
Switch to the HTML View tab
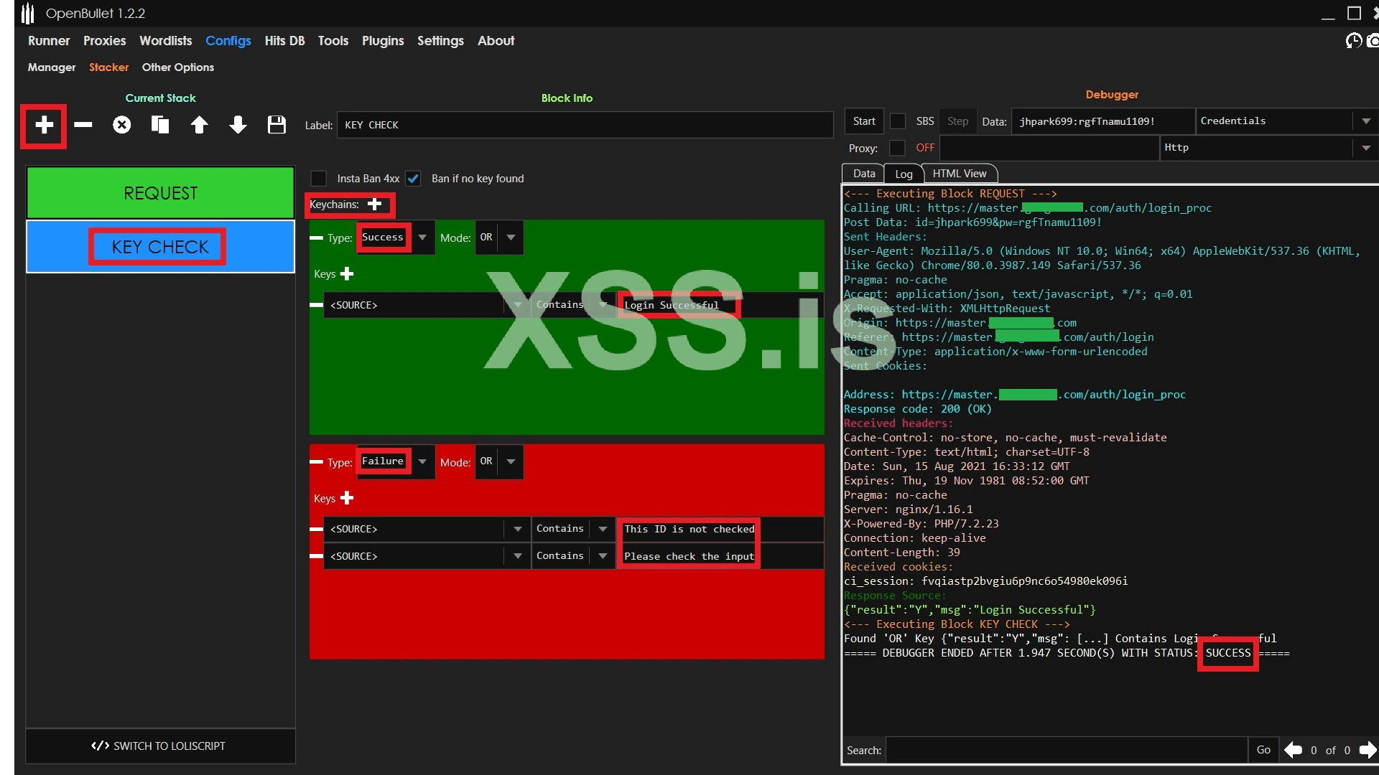[x=959, y=174]
